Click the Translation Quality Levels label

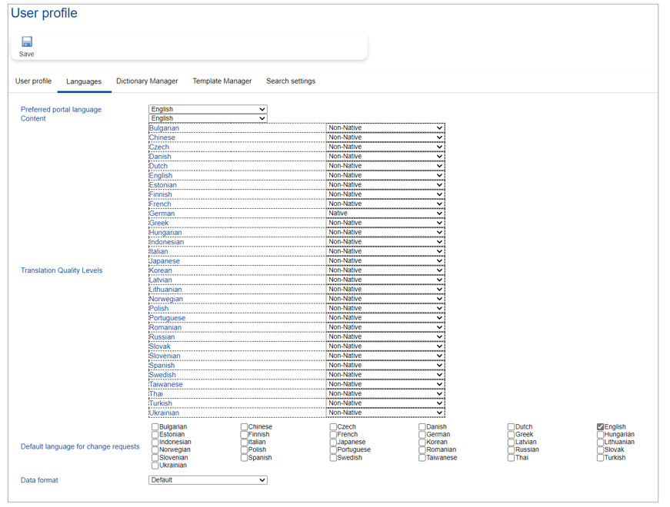(62, 270)
